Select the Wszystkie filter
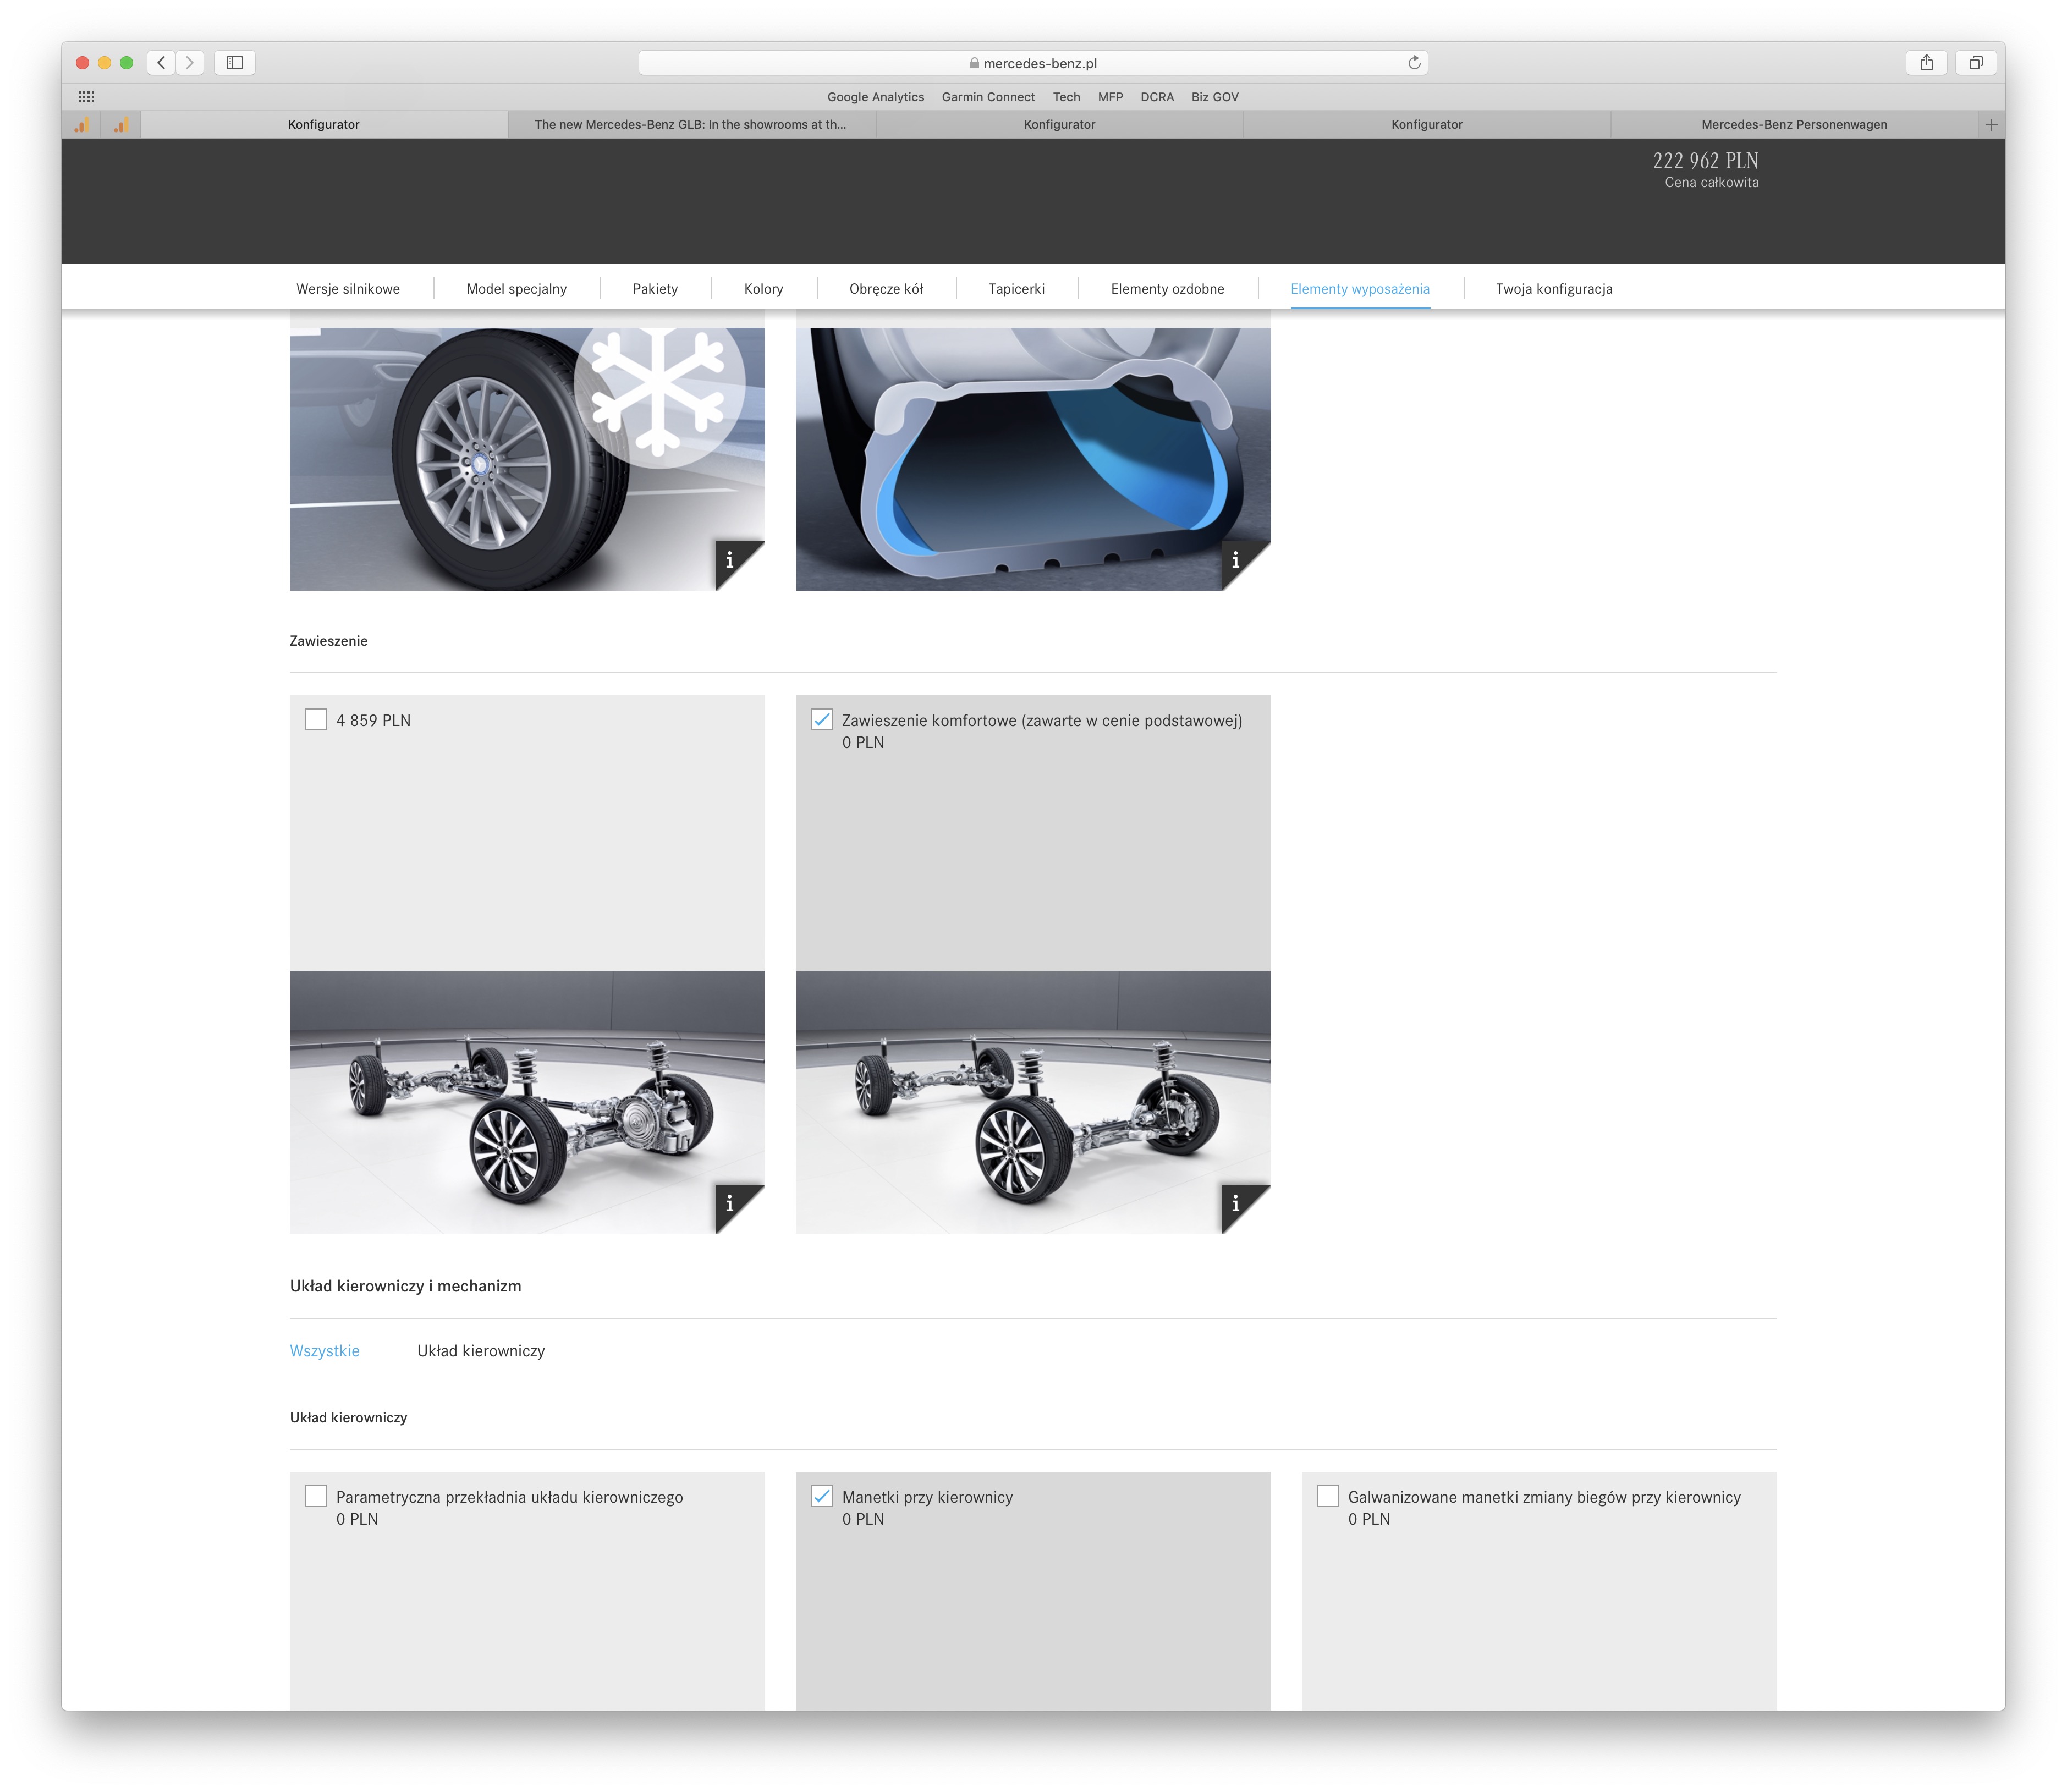Screen dimensions: 2067x1792 click(x=324, y=1351)
